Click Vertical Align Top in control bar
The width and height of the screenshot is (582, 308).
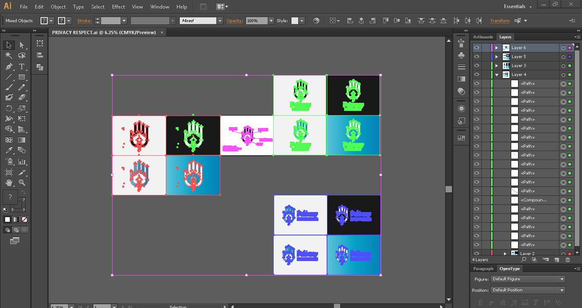pos(386,20)
